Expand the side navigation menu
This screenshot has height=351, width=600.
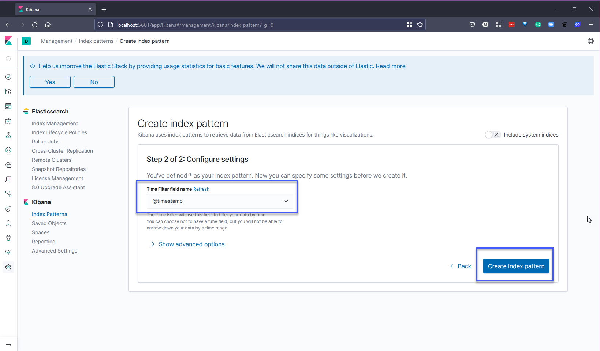[8, 344]
